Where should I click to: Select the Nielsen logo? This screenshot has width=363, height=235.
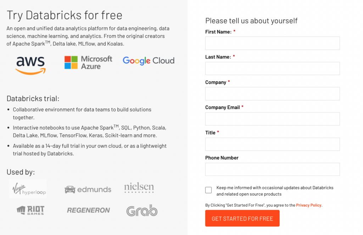[x=139, y=188]
